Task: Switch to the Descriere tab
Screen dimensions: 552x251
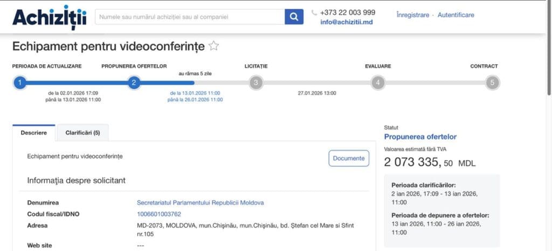Action: (x=34, y=132)
